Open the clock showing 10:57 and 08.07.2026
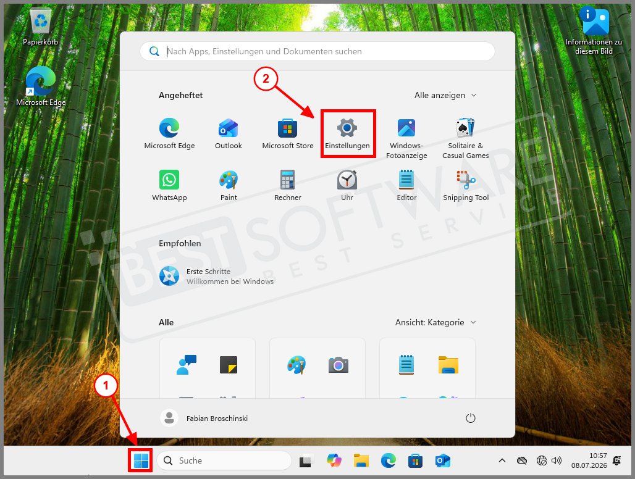 (589, 460)
